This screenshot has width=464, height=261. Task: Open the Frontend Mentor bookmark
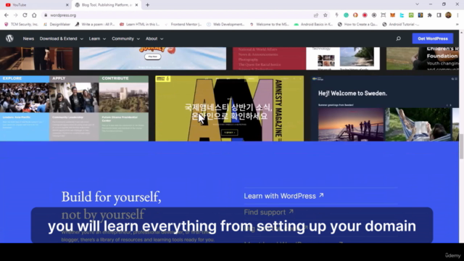pos(183,24)
